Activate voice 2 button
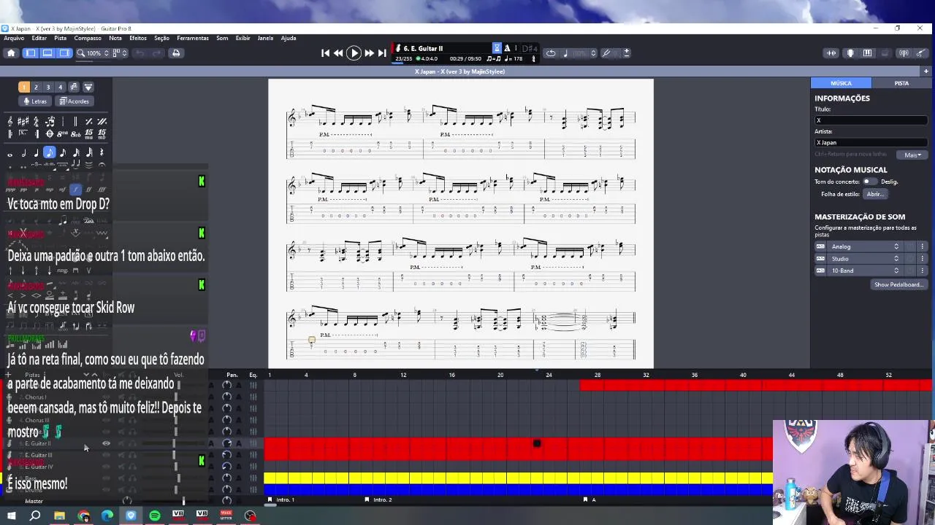Viewport: 935px width, 525px height. tap(36, 87)
